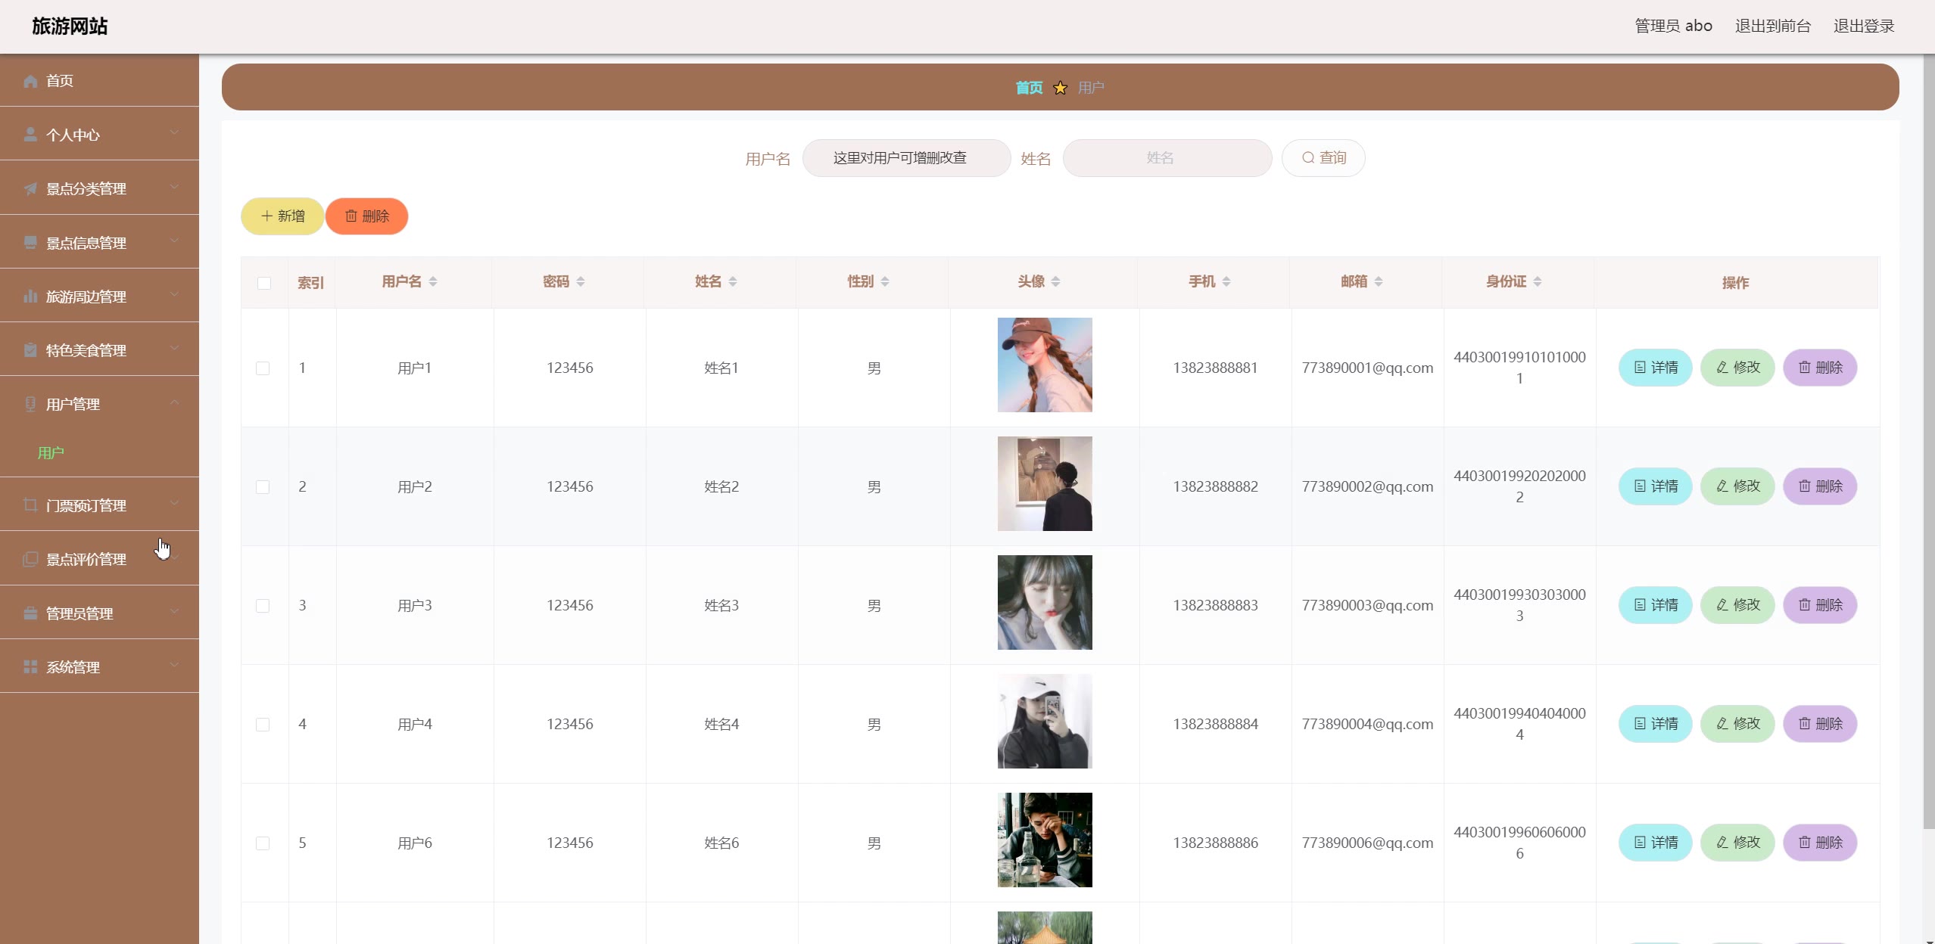Screen dimensions: 1935x944
Task: Sort by the 邮箱 column arrows
Action: pos(1379,281)
